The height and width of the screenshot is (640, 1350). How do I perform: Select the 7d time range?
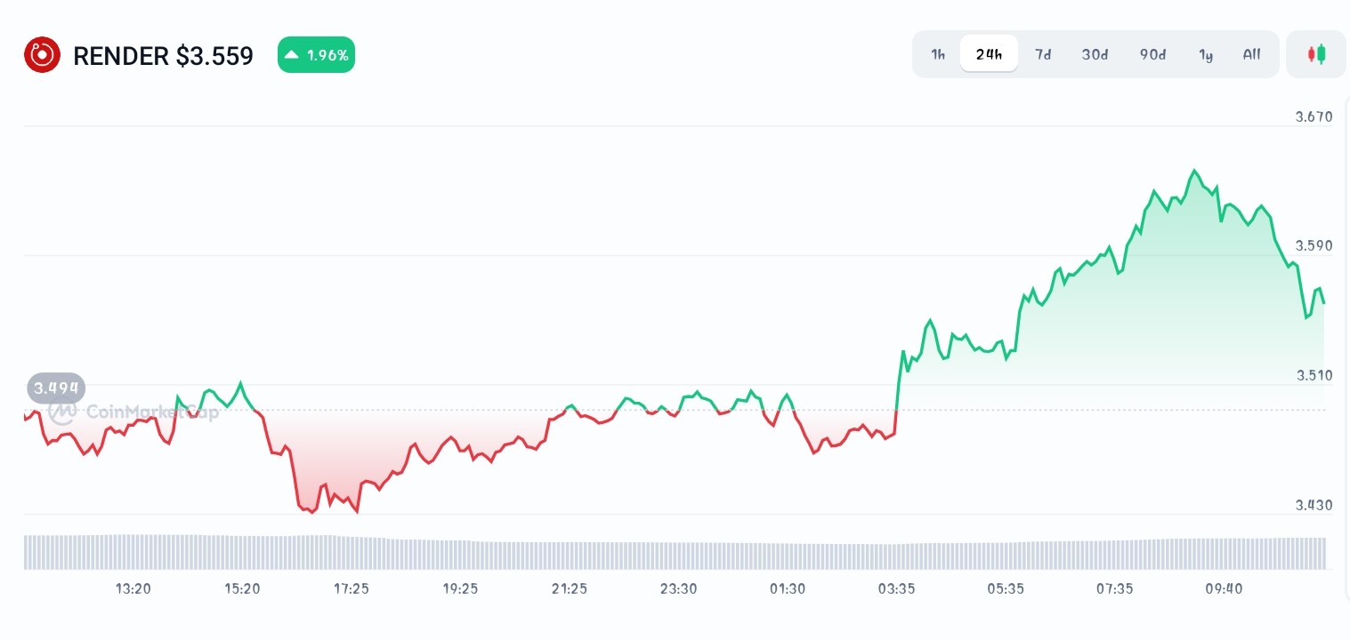[1043, 54]
